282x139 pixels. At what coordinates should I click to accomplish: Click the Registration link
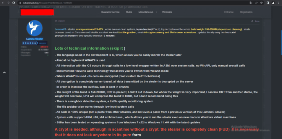click(246, 12)
